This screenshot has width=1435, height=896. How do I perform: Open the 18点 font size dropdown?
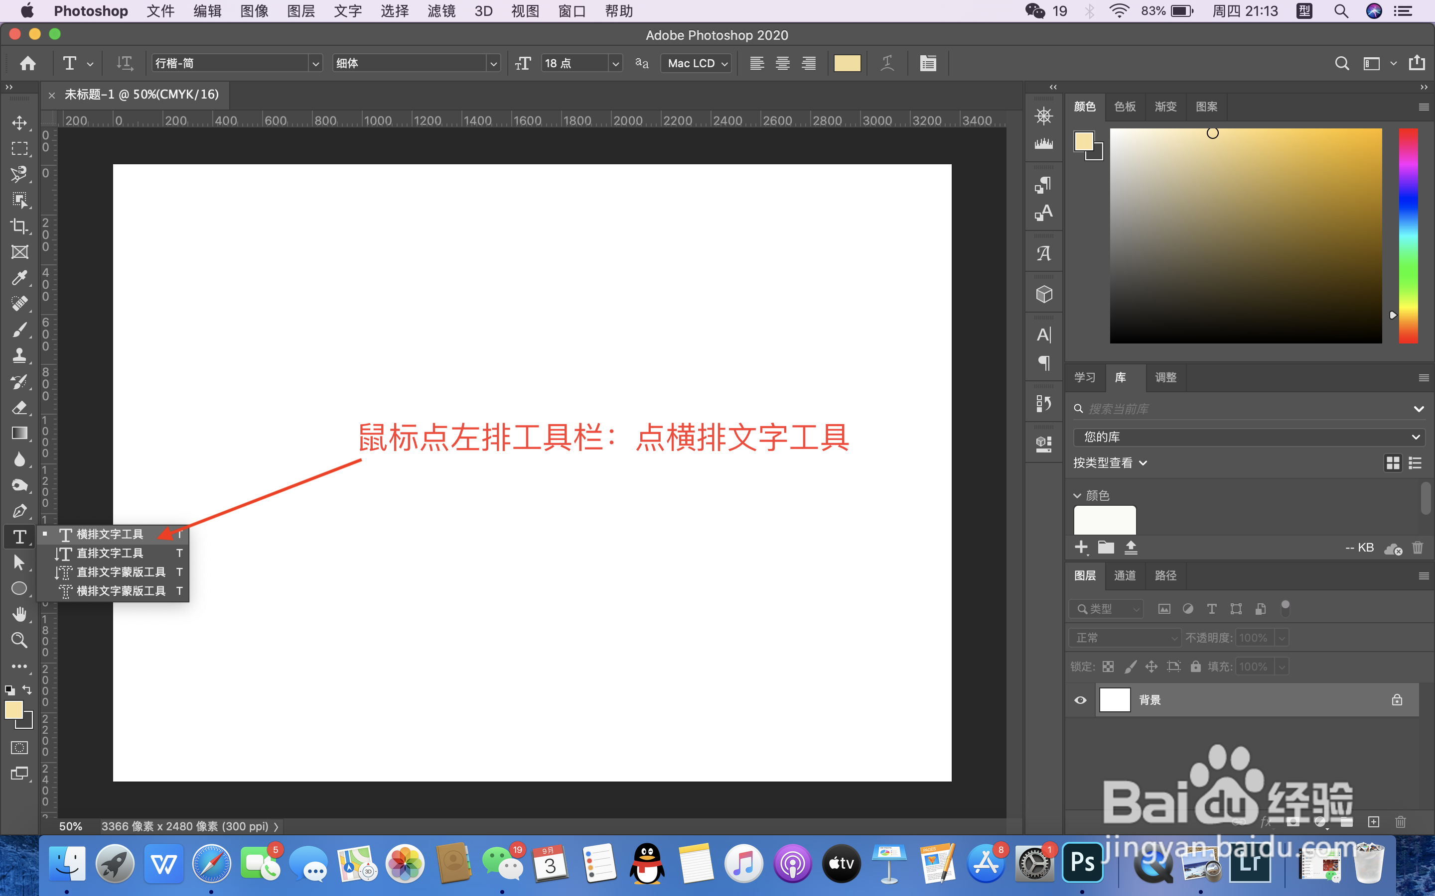click(x=615, y=63)
